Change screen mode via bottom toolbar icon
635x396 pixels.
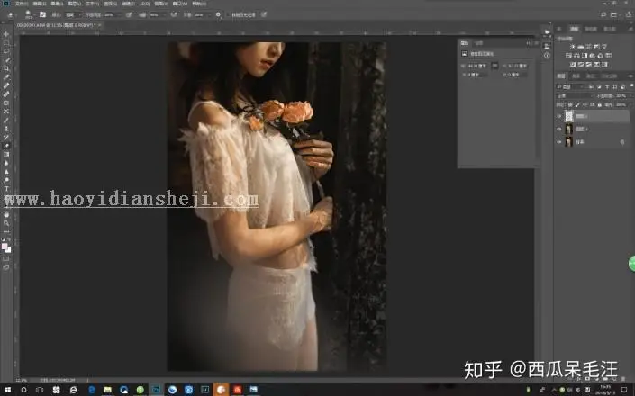click(6, 266)
